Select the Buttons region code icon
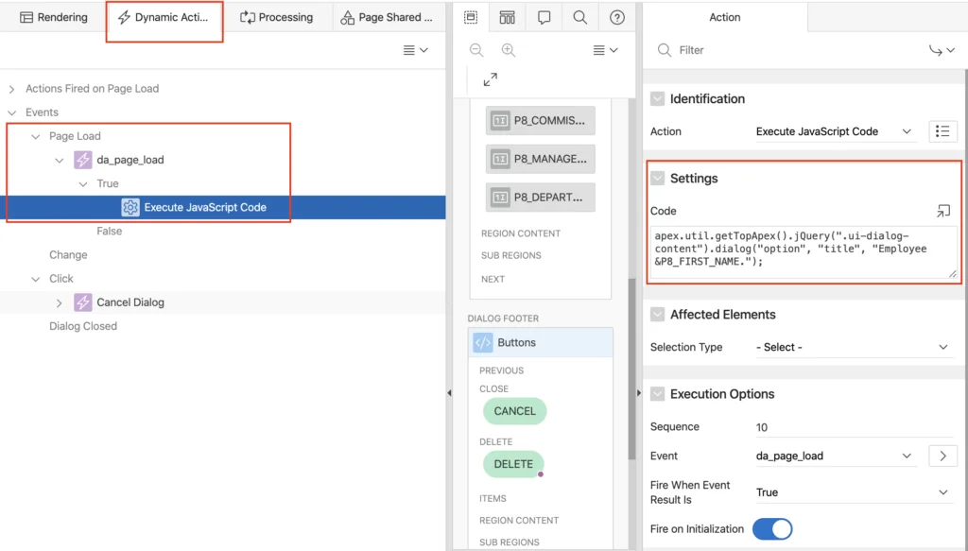 click(x=483, y=342)
